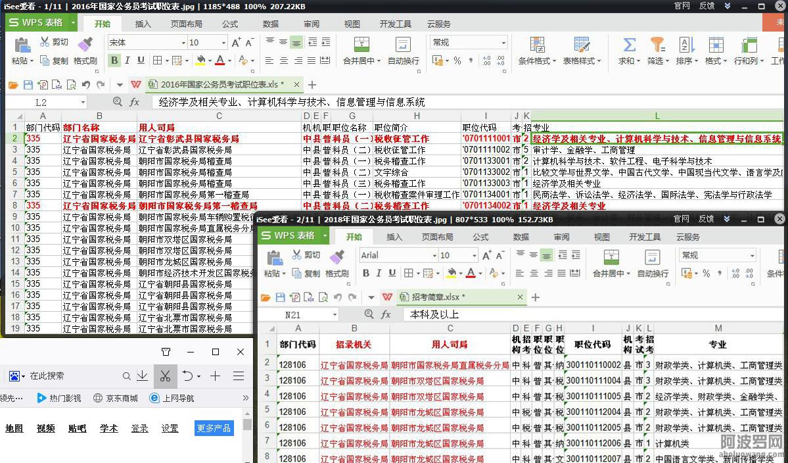Switch to the 插入 tab in the 2016 window
Image resolution: width=788 pixels, height=463 pixels.
143,24
